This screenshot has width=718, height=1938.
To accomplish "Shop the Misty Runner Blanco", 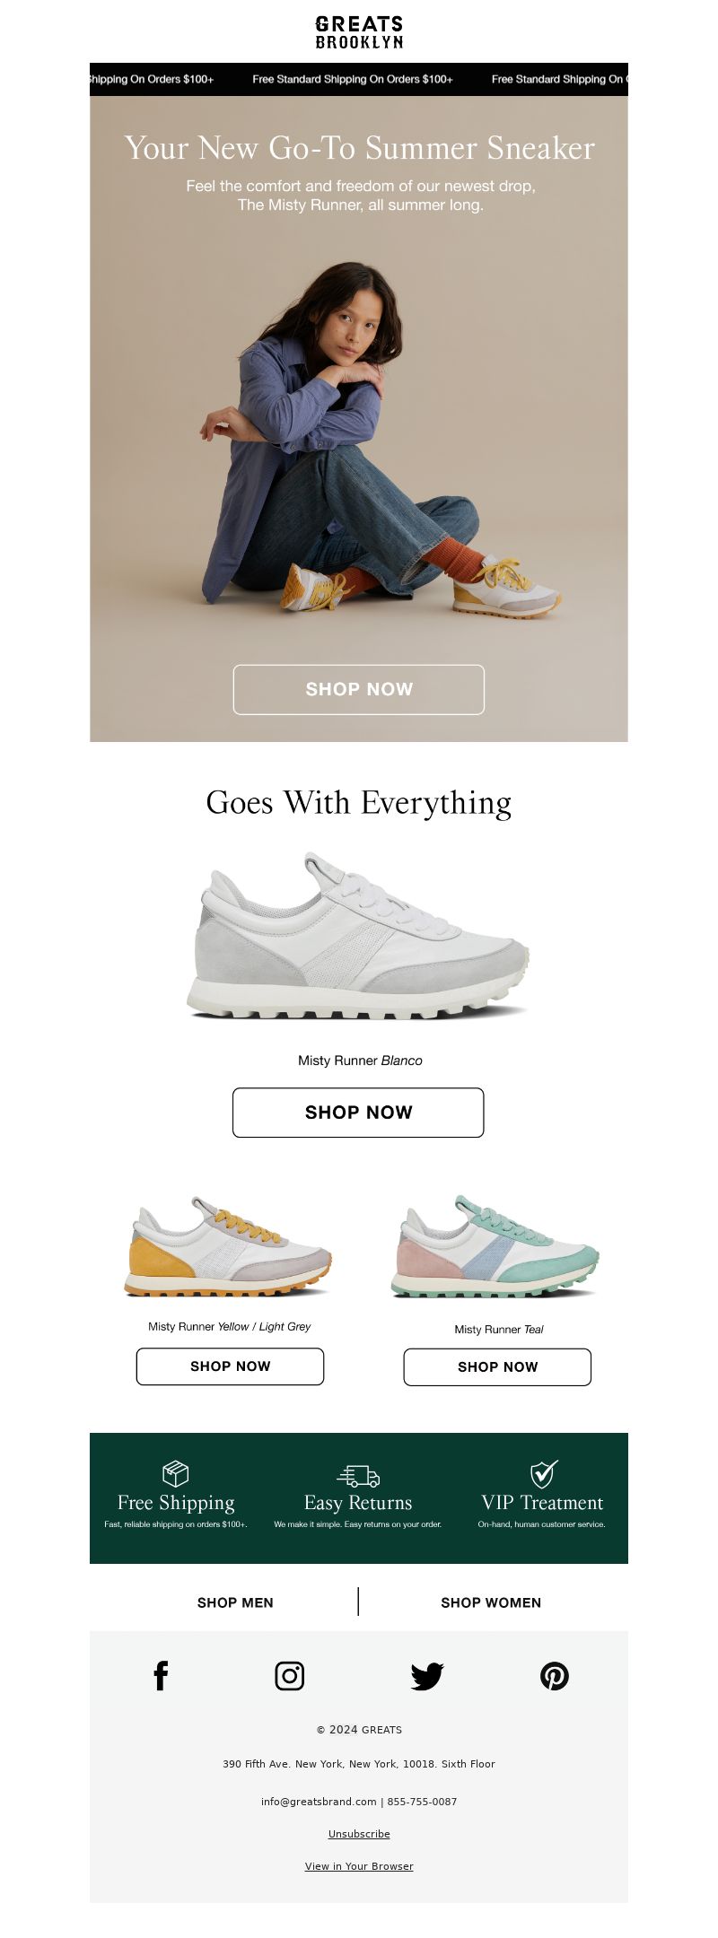I will tap(358, 1113).
